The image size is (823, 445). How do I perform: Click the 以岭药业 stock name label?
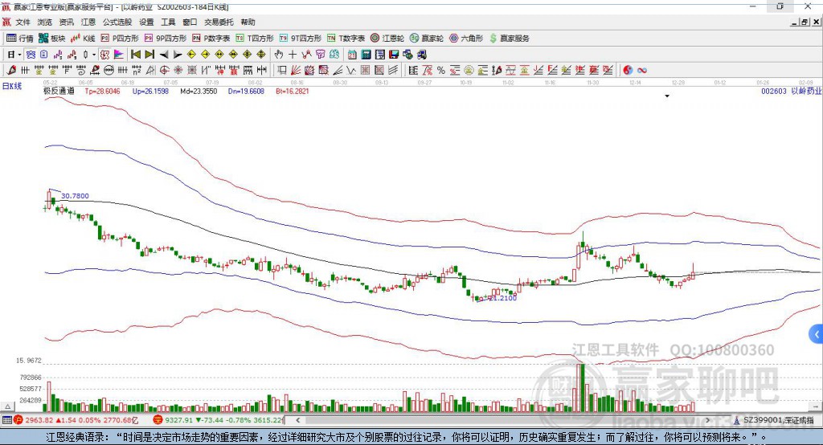806,92
